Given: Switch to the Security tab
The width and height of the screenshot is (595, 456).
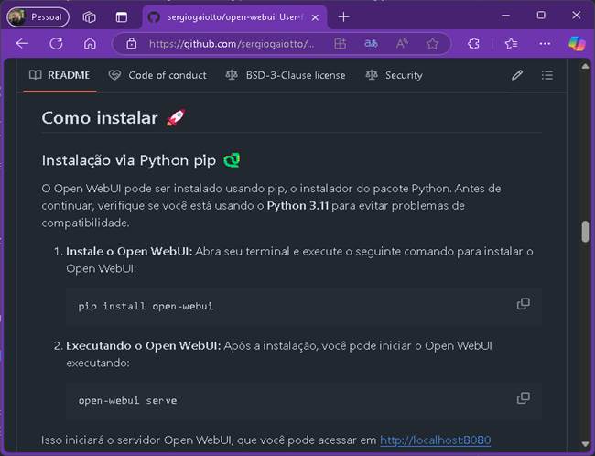Looking at the screenshot, I should (x=394, y=75).
